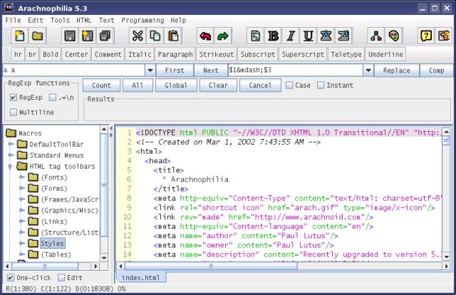Click the macro tree horizontal scrollbar thumb
The image size is (456, 295).
tap(45, 266)
